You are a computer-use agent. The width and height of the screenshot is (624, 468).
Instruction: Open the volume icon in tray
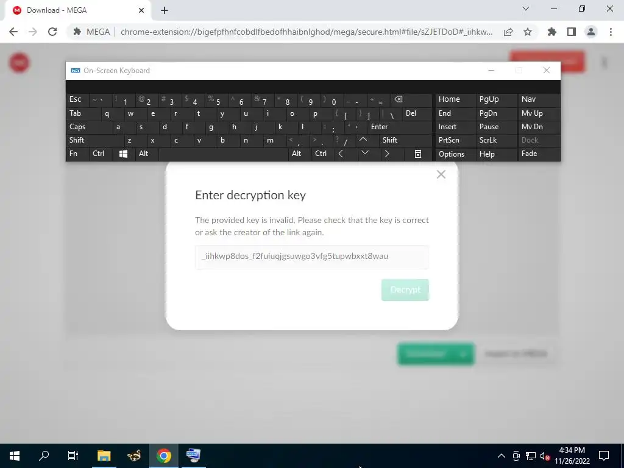(x=545, y=456)
